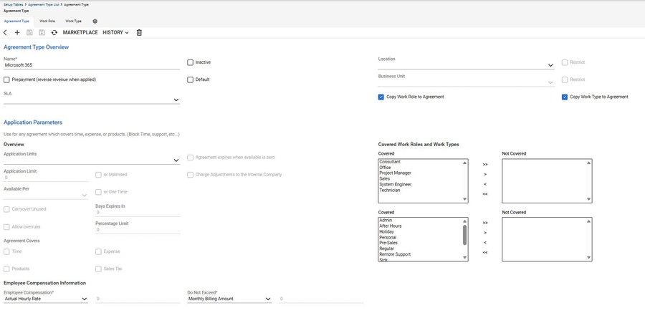Switch to the Work Role tab

click(47, 21)
